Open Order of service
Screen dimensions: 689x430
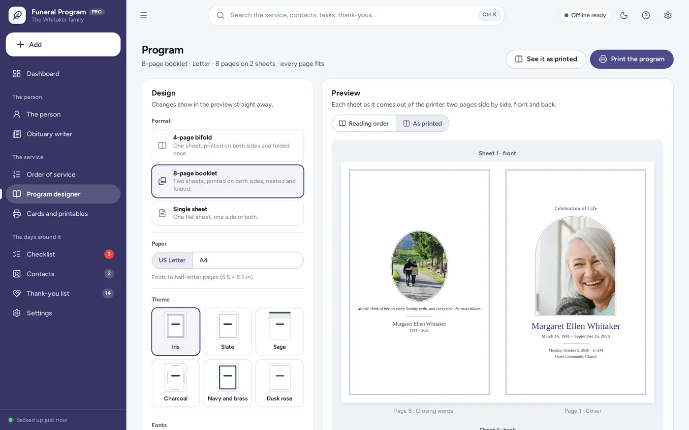click(63, 174)
